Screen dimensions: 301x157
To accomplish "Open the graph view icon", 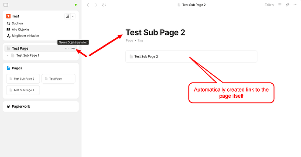I will tap(104, 5).
